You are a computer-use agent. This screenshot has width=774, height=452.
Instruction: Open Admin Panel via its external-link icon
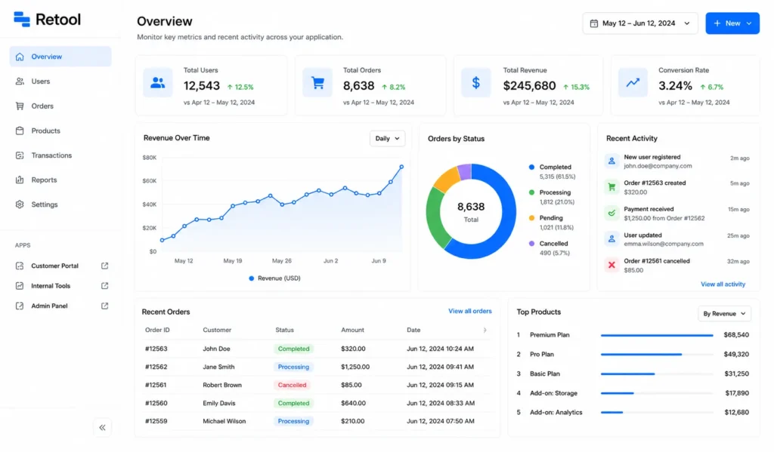(x=104, y=306)
